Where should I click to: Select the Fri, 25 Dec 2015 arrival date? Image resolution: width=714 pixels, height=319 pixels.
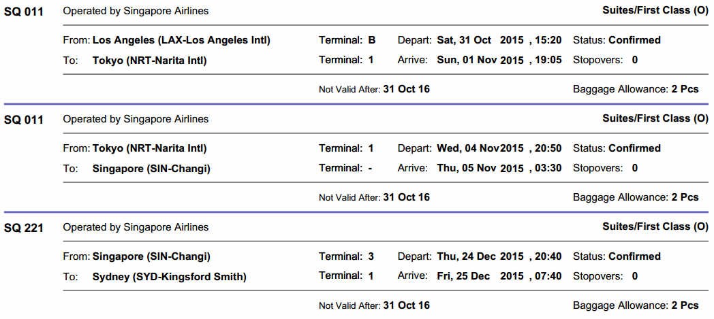click(x=480, y=276)
